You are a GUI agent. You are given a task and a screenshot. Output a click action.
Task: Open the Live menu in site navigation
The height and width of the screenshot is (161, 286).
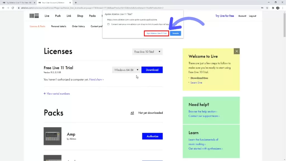(47, 16)
